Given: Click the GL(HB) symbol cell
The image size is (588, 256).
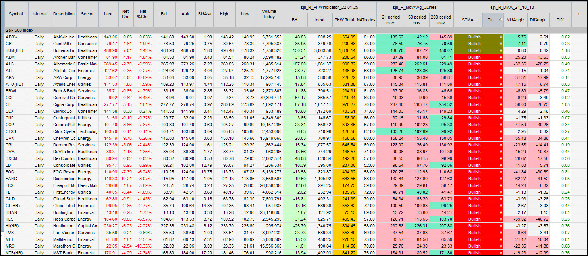Looking at the screenshot, I should [x=16, y=206].
